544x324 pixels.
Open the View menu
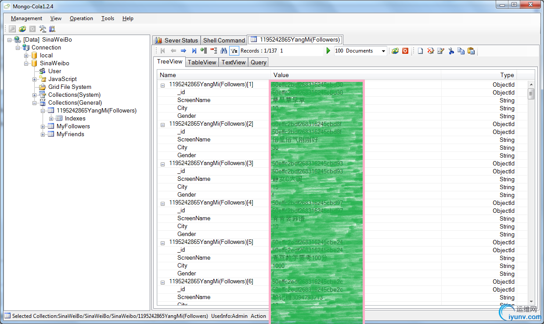(56, 18)
